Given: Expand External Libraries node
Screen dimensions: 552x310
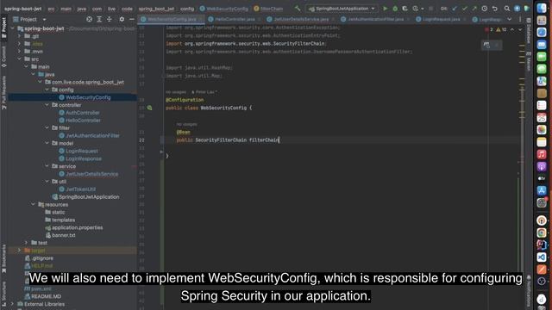Looking at the screenshot, I should click(x=12, y=304).
